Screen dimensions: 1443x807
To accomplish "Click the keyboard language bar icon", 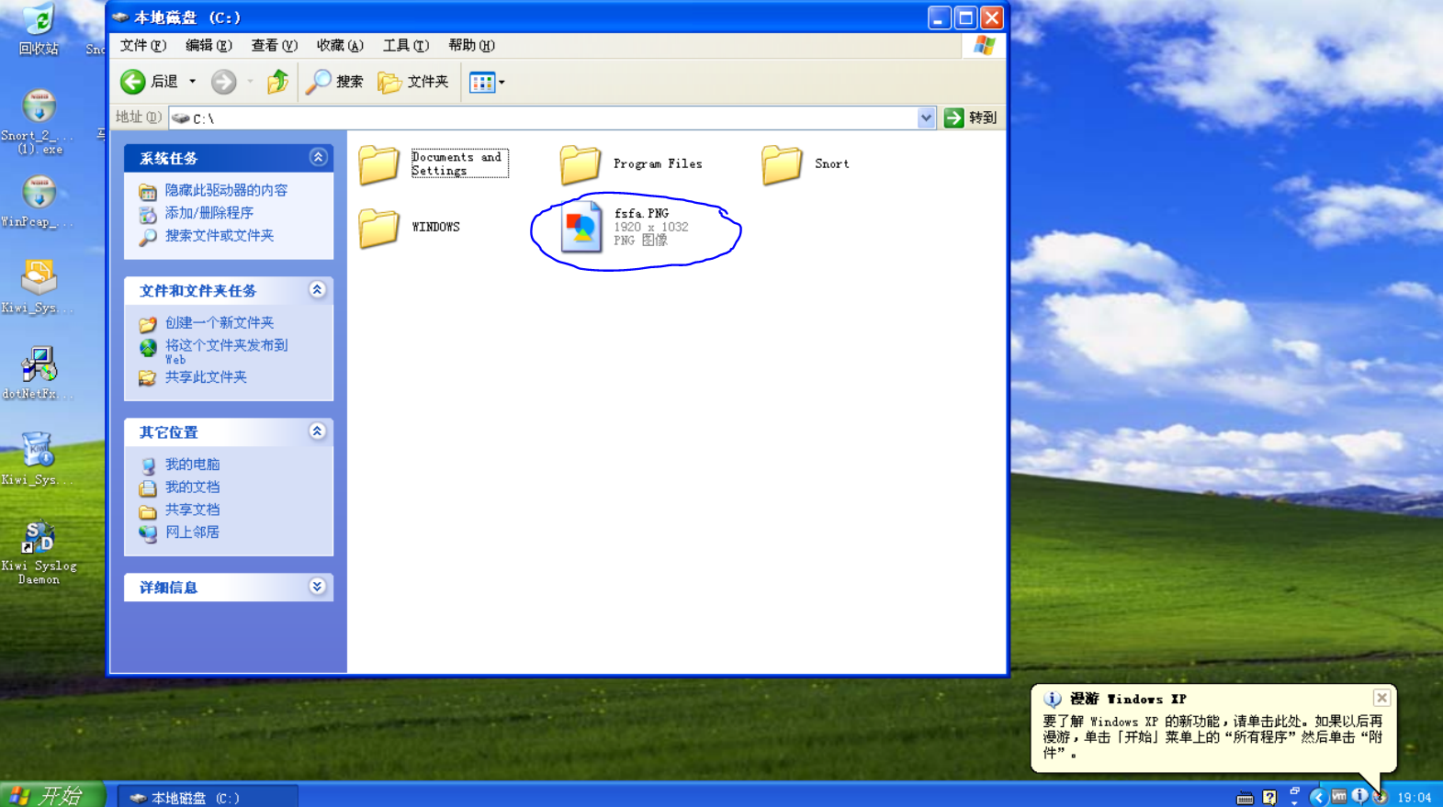I will (x=1245, y=798).
